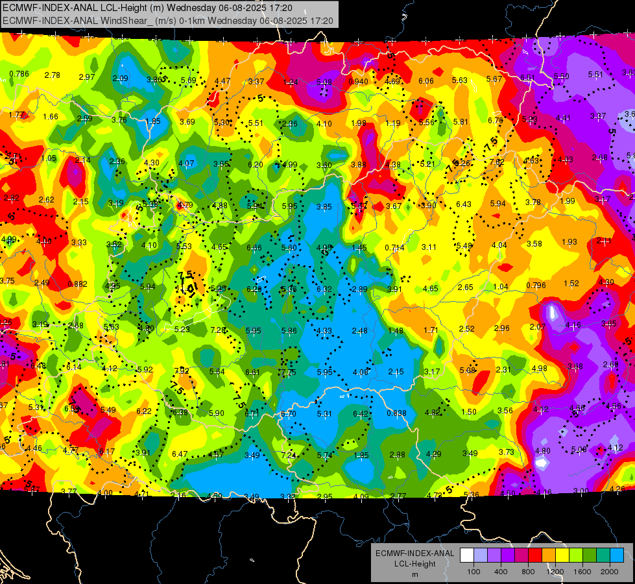This screenshot has width=635, height=584.
Task: Click the wind shear value '6.06'
Action: tap(426, 81)
